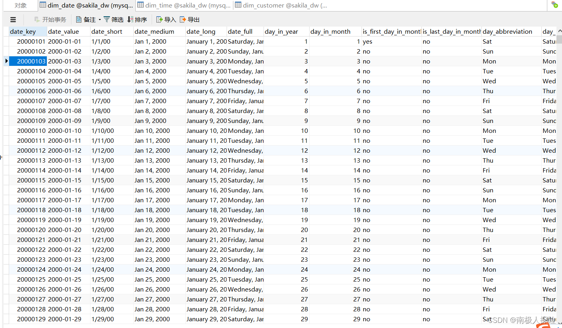
Task: Select the is_last_day_in_month column header
Action: point(452,31)
